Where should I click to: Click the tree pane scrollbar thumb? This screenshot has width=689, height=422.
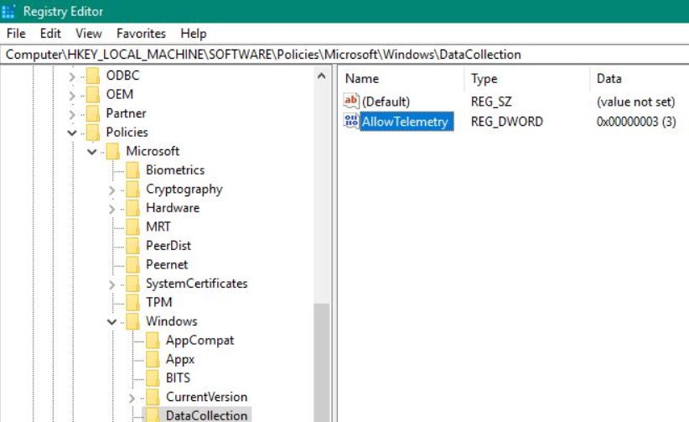tap(322, 362)
